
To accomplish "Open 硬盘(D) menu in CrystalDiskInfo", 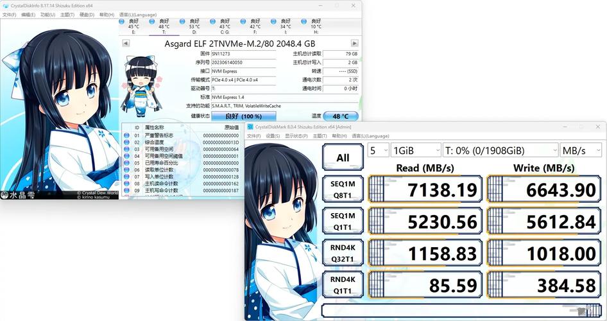I will [x=87, y=15].
